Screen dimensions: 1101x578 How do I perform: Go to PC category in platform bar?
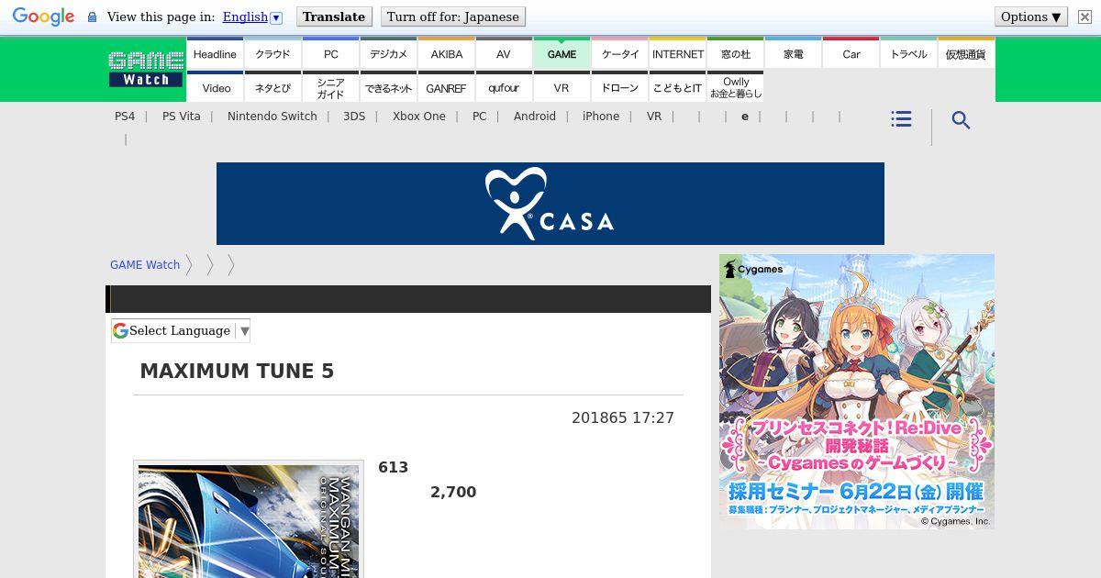click(x=480, y=117)
